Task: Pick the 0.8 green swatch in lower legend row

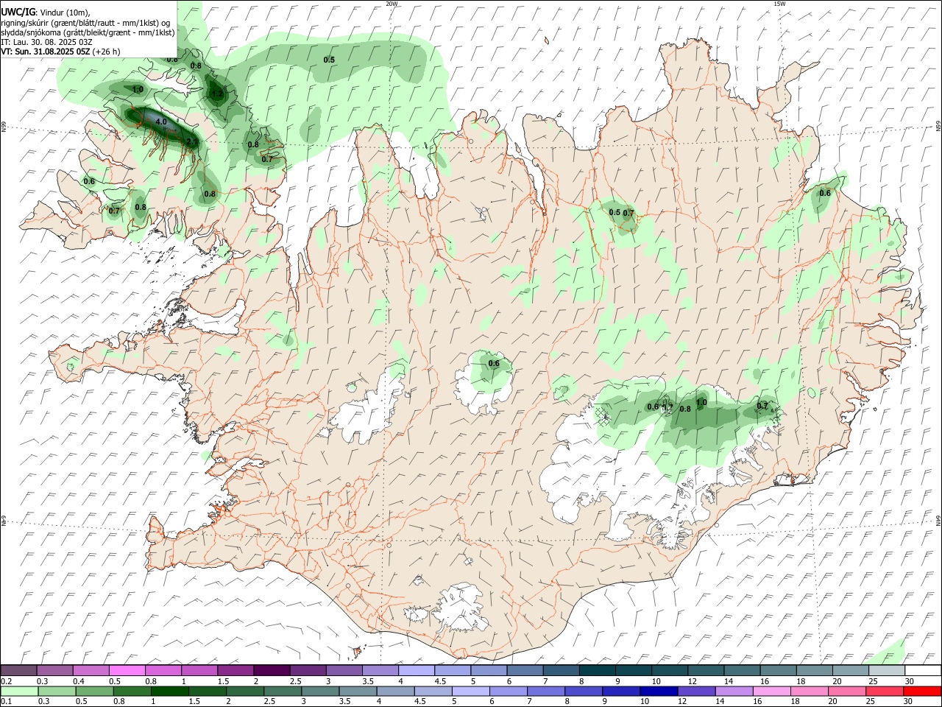Action: point(132,692)
